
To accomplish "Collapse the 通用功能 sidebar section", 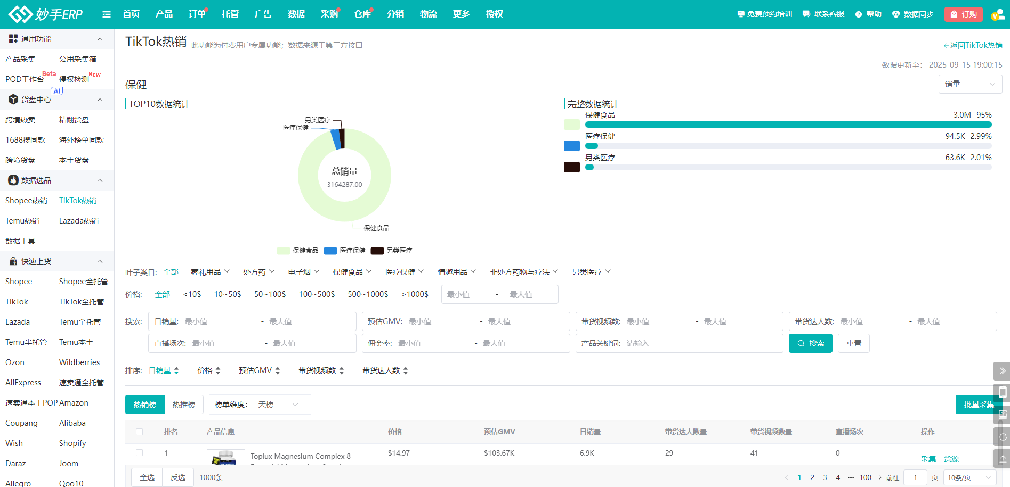I will (100, 39).
